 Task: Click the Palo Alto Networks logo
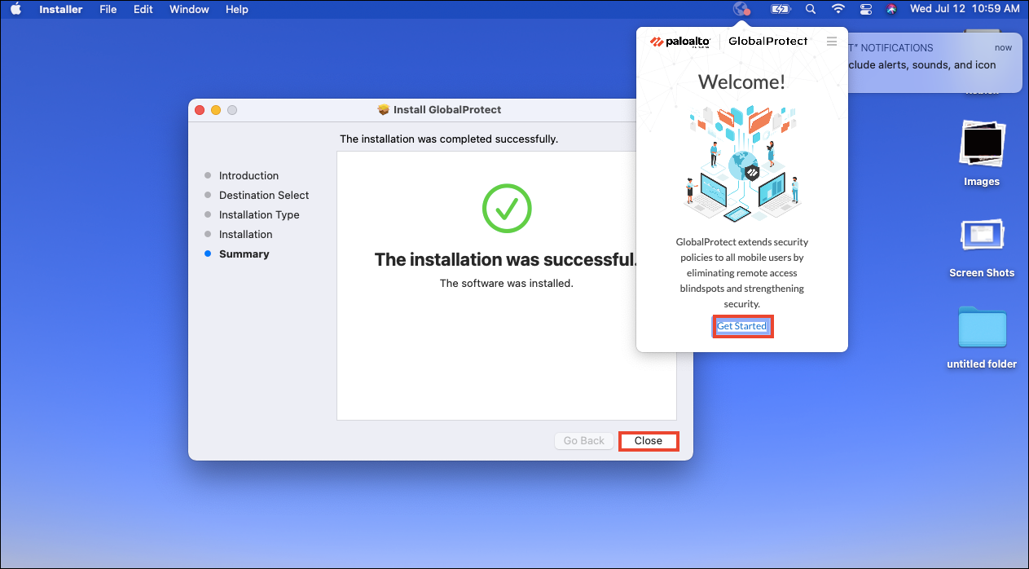680,42
